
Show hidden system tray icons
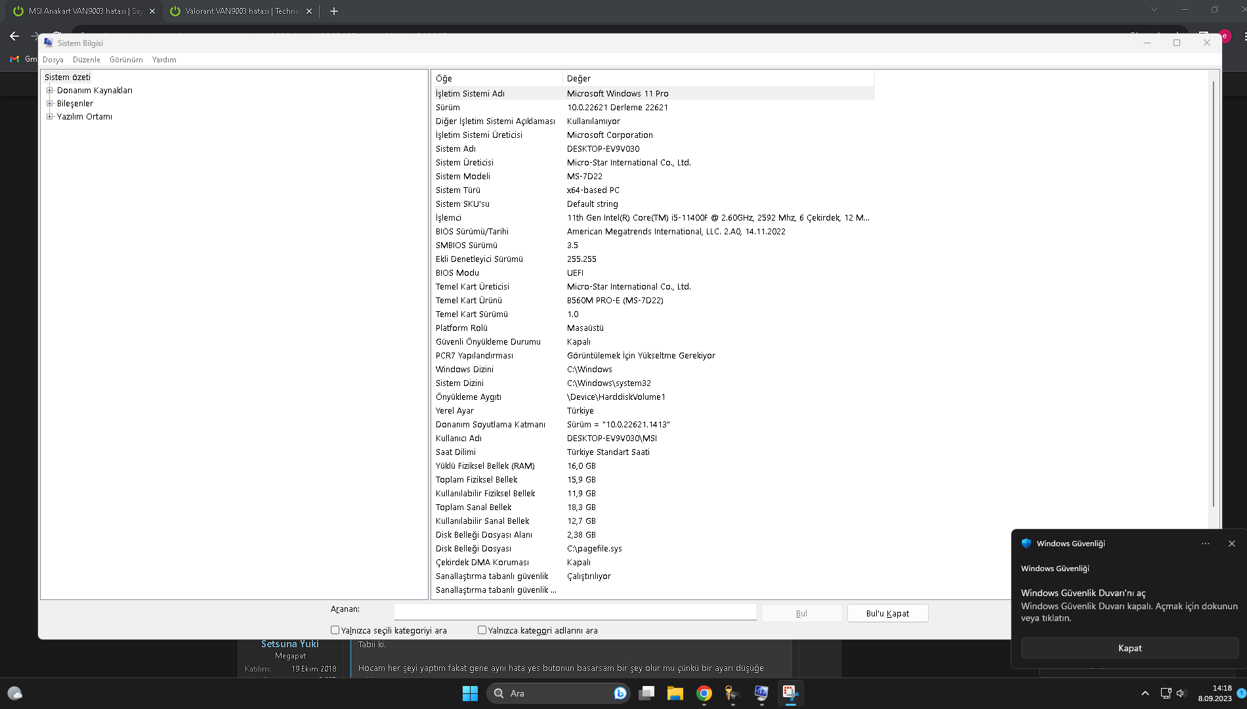click(x=1145, y=693)
